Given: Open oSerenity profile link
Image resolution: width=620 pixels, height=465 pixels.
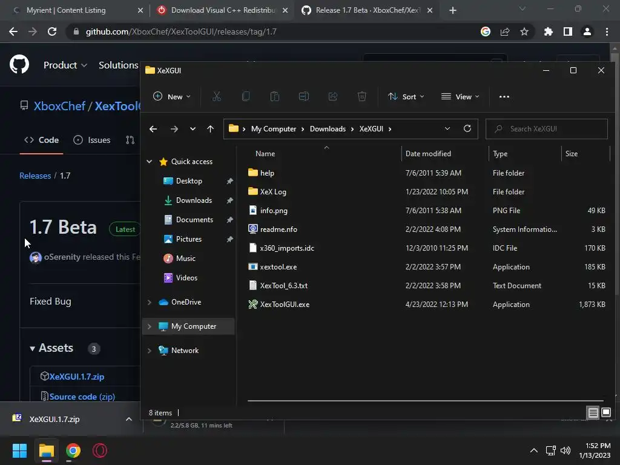Looking at the screenshot, I should tap(62, 257).
